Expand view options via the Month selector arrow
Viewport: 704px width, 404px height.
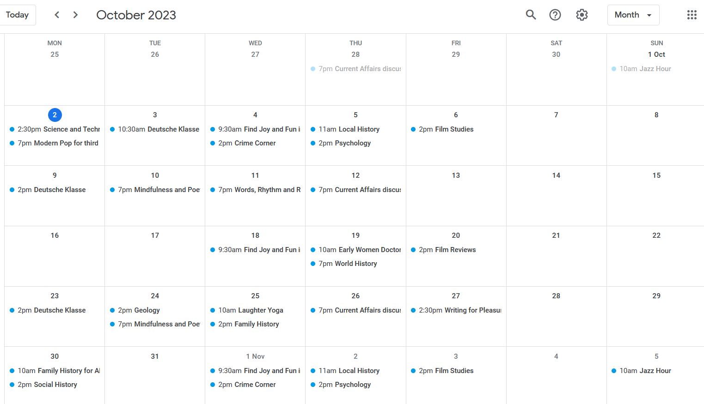tap(648, 15)
